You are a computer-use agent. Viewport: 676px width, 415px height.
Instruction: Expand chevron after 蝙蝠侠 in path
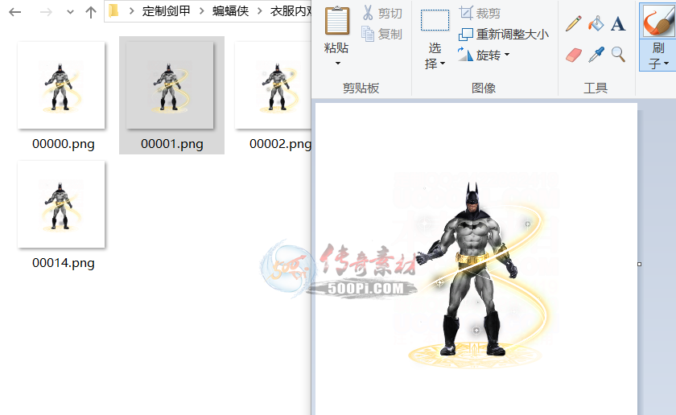click(260, 11)
